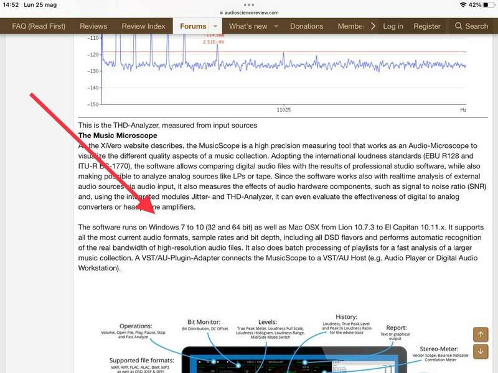This screenshot has height=373, width=498.
Task: Expand the What's new dropdown arrow
Action: click(x=276, y=26)
